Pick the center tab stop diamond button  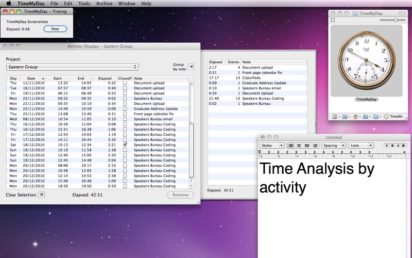(392, 146)
